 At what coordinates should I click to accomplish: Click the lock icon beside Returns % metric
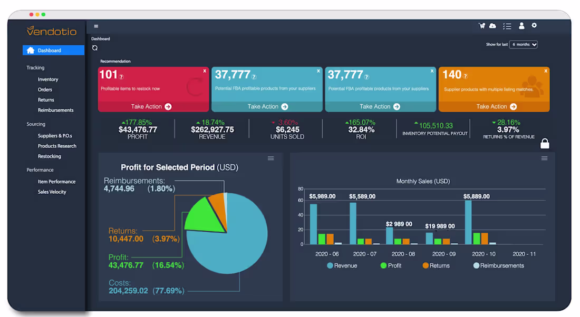tap(545, 143)
